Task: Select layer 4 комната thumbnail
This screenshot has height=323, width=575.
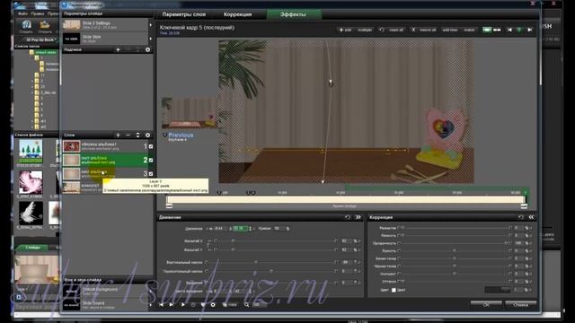Action: pos(71,188)
